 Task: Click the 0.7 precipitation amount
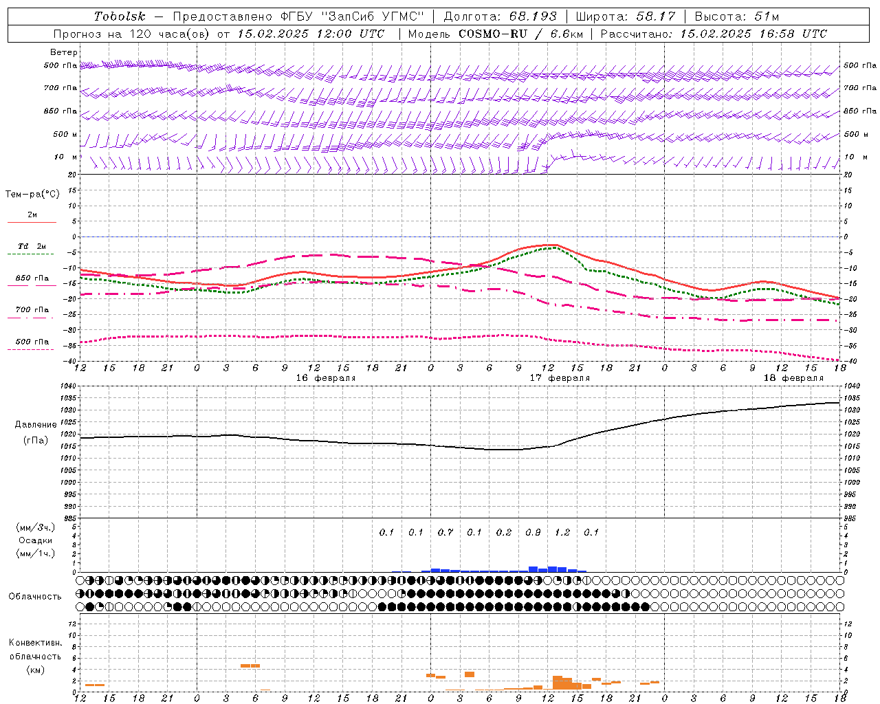(x=445, y=532)
